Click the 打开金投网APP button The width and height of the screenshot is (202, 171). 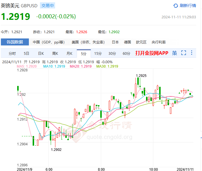[152, 53]
